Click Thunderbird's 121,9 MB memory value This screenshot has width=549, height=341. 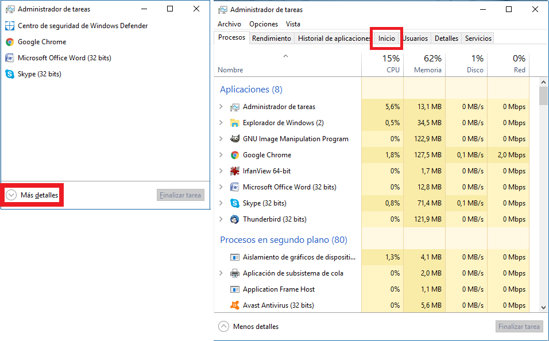[427, 219]
